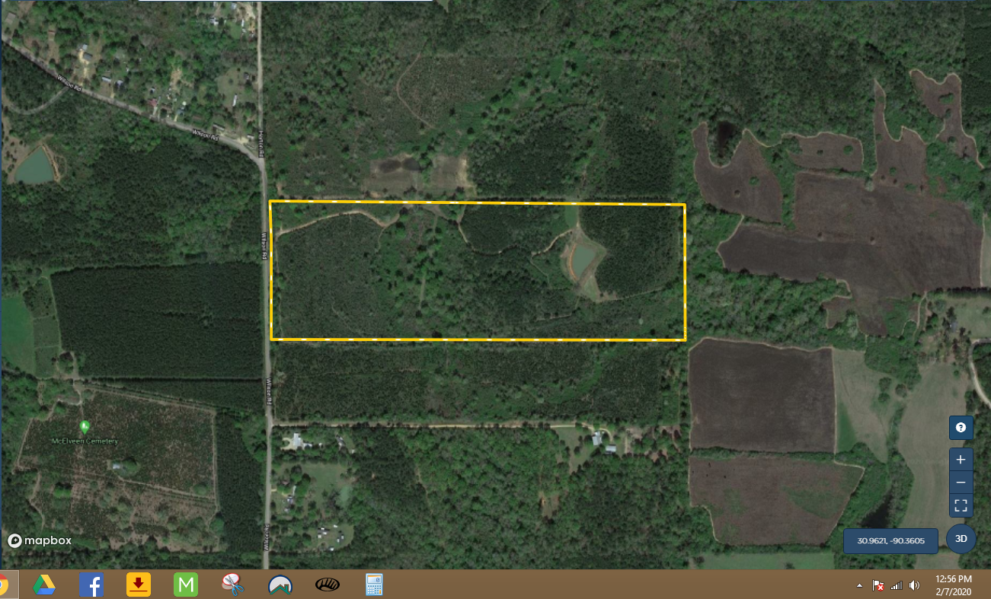The image size is (991, 599).
Task: Toggle the 3D map view
Action: tap(961, 539)
